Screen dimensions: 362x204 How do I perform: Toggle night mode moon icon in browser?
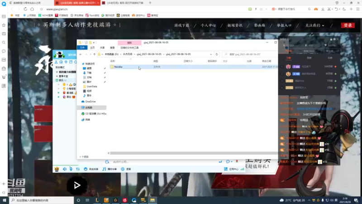coord(344,9)
